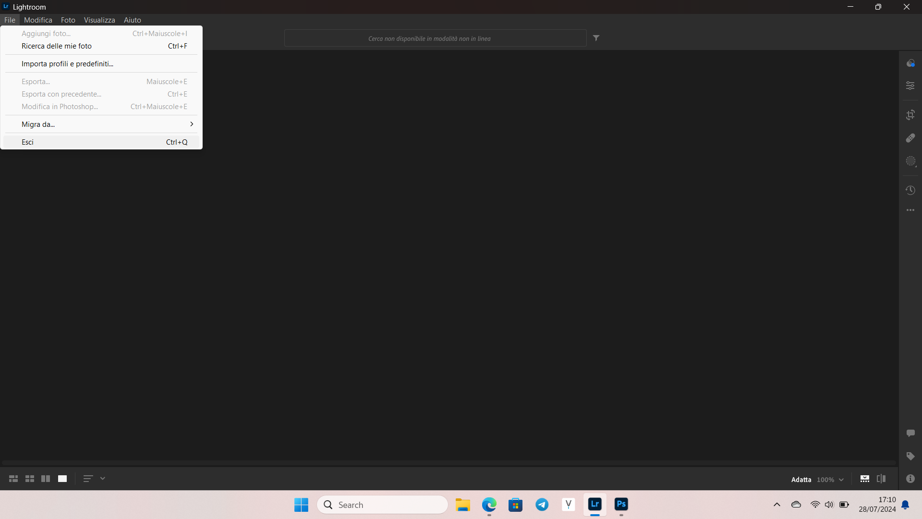Image resolution: width=922 pixels, height=519 pixels.
Task: Click the Wi-Fi tray icon
Action: [815, 505]
